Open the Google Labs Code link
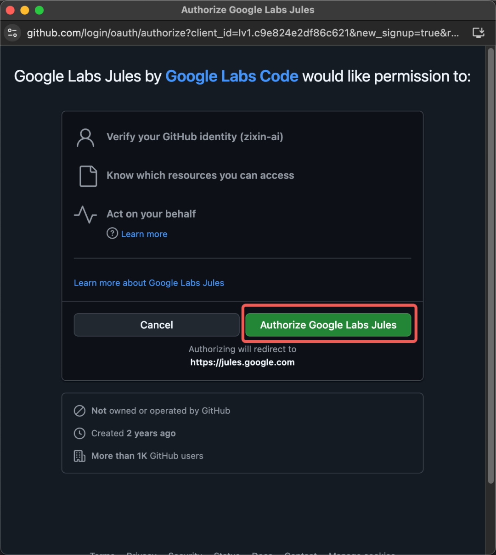496x555 pixels. coord(231,76)
